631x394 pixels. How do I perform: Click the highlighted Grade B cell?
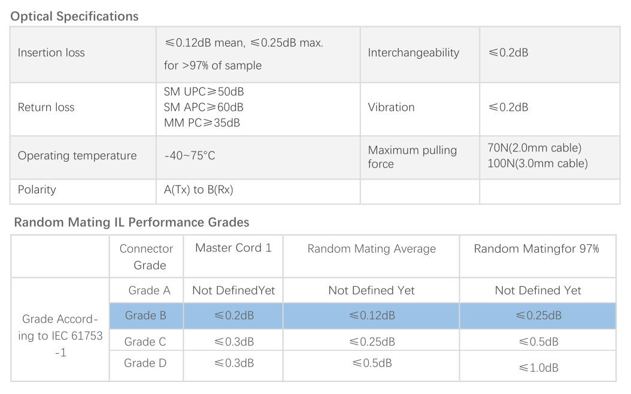[145, 316]
